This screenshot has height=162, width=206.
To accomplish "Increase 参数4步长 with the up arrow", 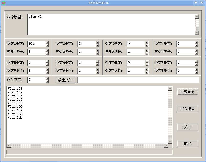I will coord(197,51).
